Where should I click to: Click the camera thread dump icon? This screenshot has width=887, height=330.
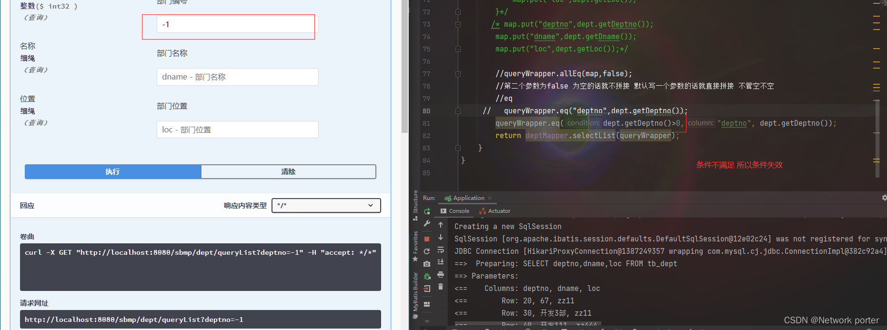coord(427,263)
